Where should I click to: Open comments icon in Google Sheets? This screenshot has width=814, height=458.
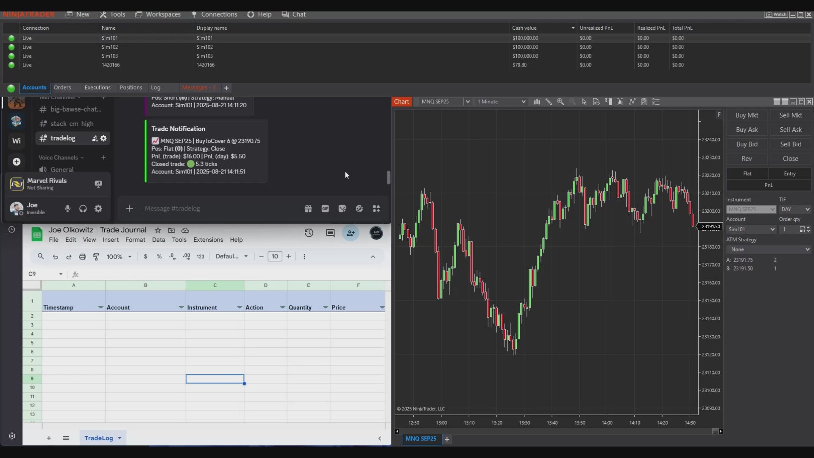tap(330, 233)
